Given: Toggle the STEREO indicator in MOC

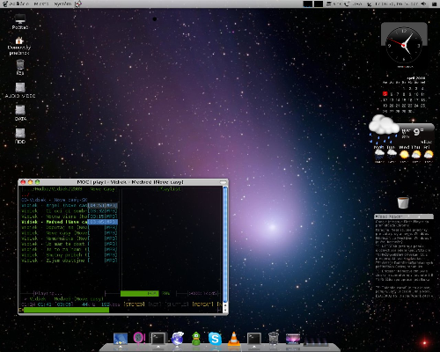Looking at the screenshot, I should pyautogui.click(x=134, y=304).
